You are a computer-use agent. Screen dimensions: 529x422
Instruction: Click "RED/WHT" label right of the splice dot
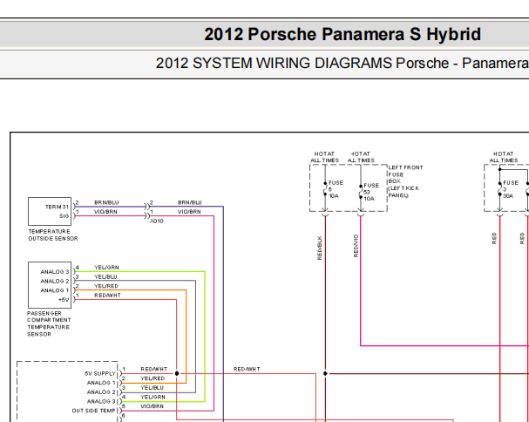coord(247,370)
